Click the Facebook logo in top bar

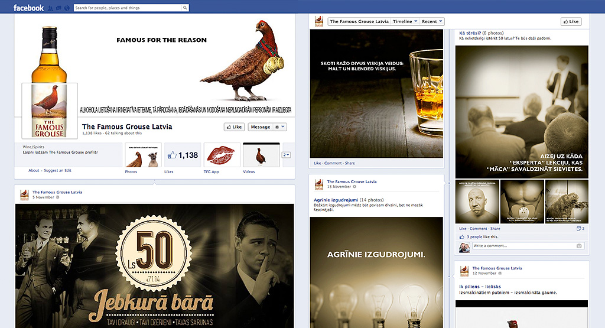[28, 8]
